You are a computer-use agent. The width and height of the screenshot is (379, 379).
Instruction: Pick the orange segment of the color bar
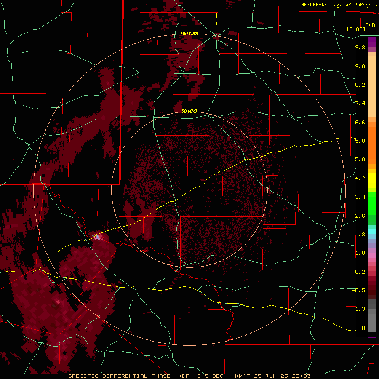point(372,145)
